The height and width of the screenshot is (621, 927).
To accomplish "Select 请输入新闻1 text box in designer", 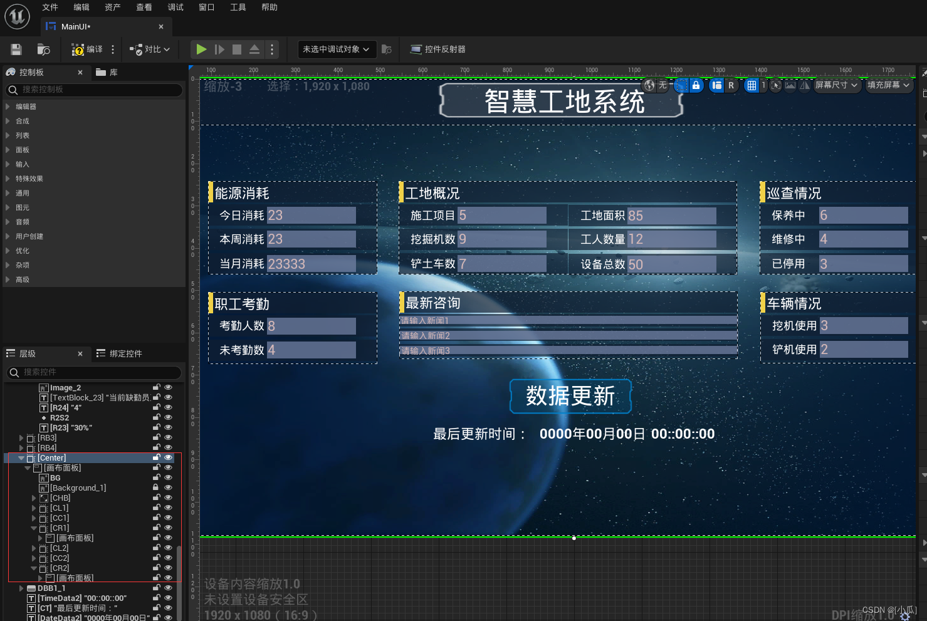I will pos(568,320).
